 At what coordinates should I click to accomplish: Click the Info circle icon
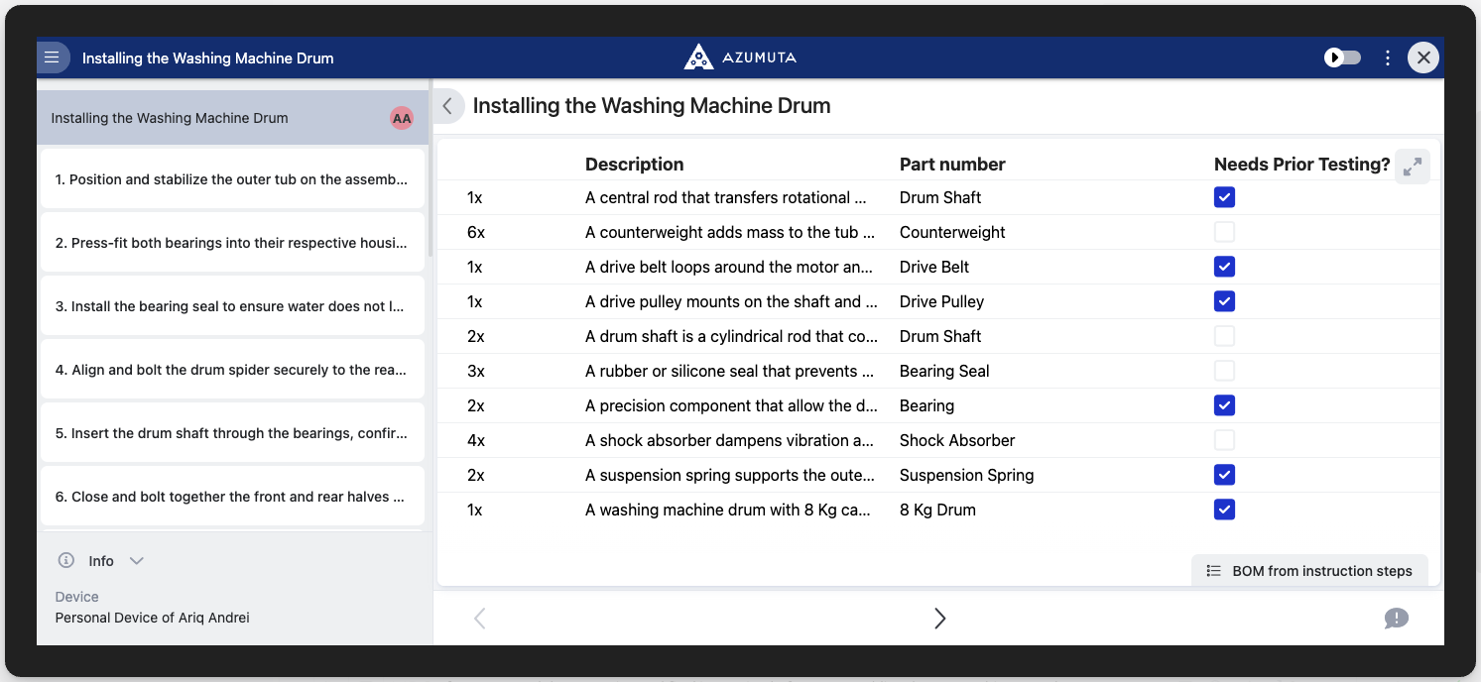(65, 560)
